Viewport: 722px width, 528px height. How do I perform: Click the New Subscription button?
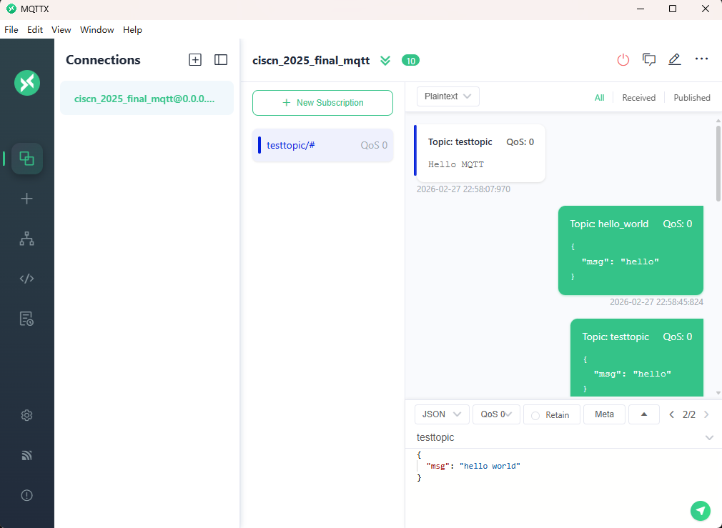pyautogui.click(x=322, y=103)
